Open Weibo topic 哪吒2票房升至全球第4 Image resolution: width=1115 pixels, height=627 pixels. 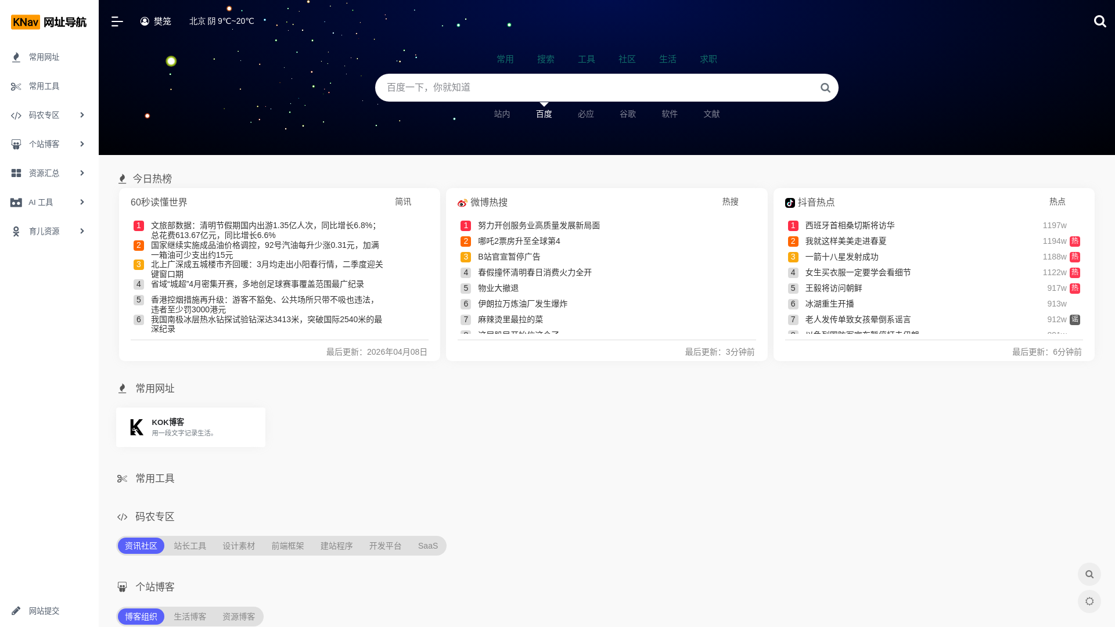pos(519,241)
